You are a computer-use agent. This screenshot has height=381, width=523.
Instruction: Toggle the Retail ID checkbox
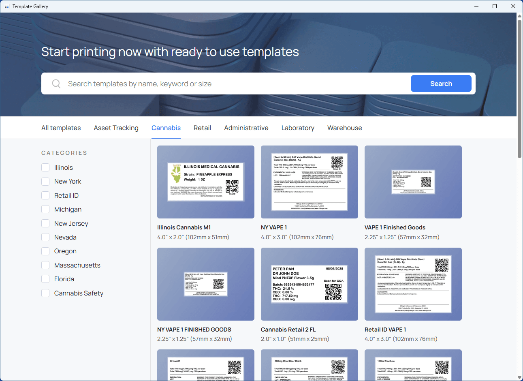click(x=45, y=196)
